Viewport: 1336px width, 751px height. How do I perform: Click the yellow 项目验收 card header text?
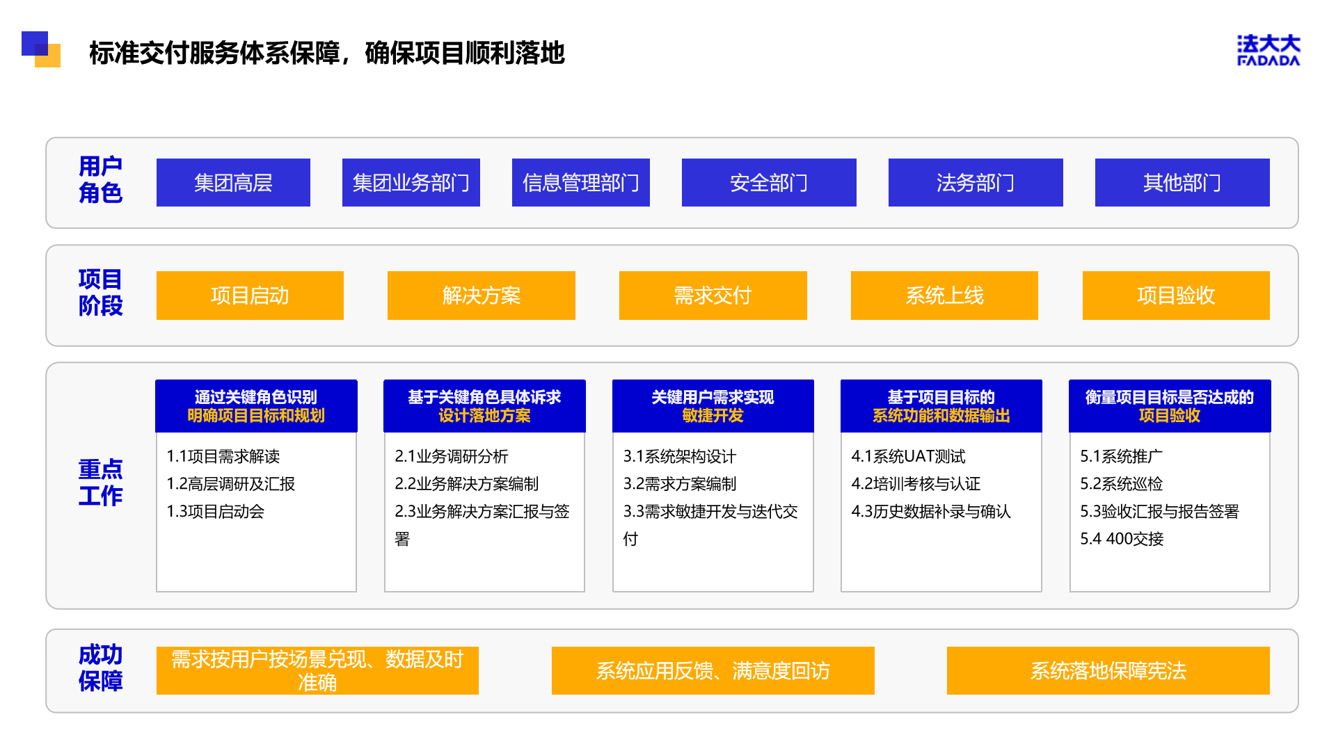(1170, 416)
